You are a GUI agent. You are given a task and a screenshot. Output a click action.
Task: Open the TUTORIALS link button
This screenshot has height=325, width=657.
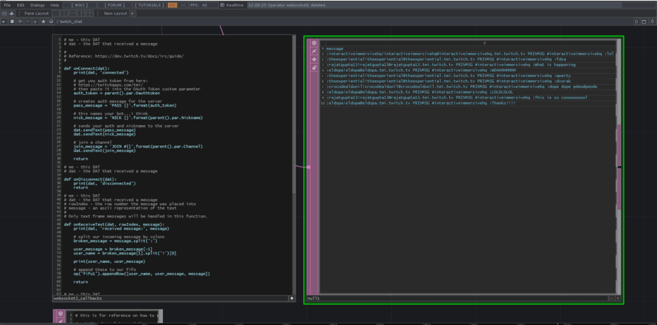coord(149,5)
